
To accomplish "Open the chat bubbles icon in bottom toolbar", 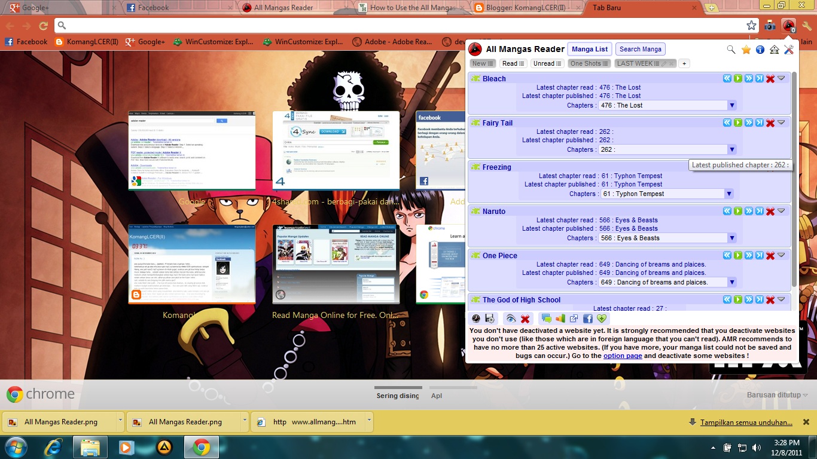I will [x=546, y=319].
